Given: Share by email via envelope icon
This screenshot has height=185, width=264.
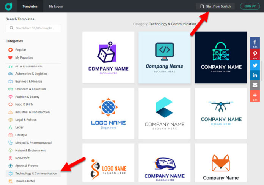Looking at the screenshot, I should tap(255, 85).
